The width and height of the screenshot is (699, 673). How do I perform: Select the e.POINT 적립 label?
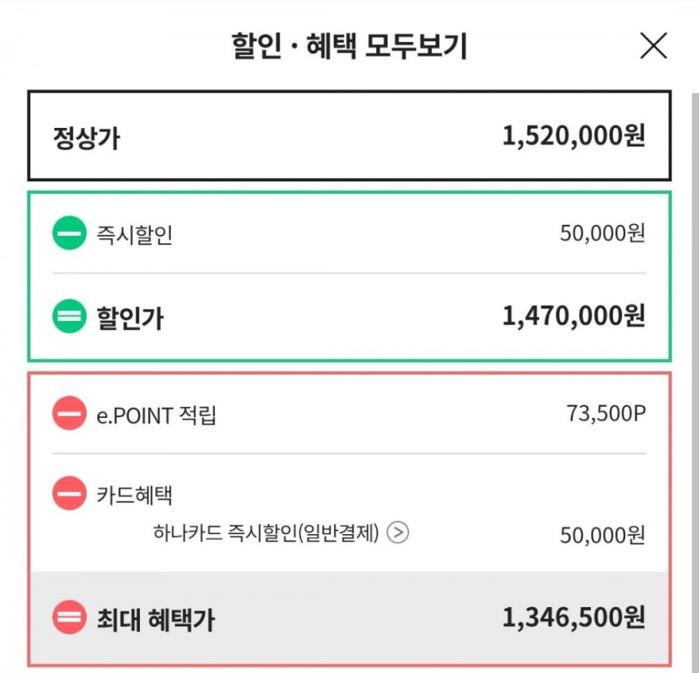156,415
